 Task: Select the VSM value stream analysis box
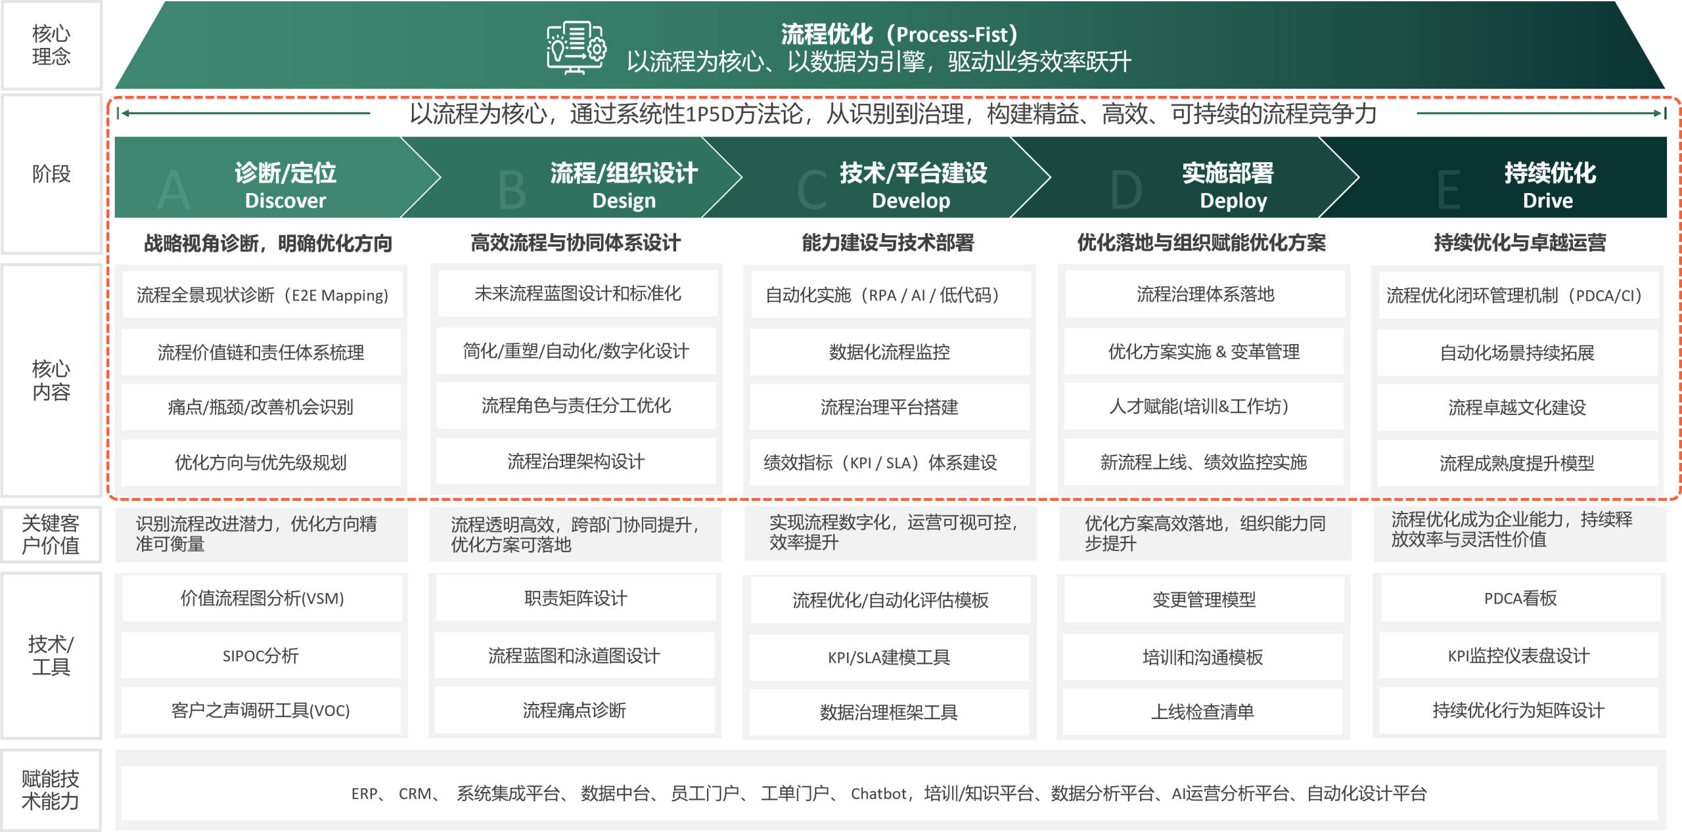261,598
